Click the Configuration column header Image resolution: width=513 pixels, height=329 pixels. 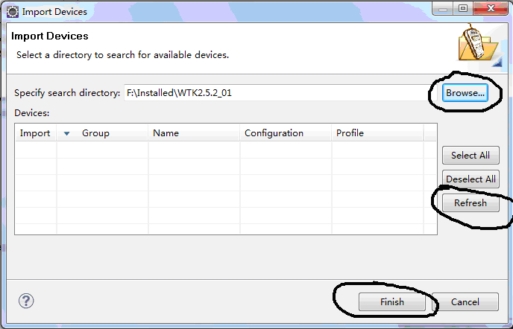click(x=286, y=133)
